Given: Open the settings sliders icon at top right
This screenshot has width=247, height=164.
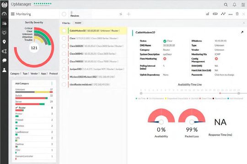Looking at the screenshot, I should click(x=243, y=5).
